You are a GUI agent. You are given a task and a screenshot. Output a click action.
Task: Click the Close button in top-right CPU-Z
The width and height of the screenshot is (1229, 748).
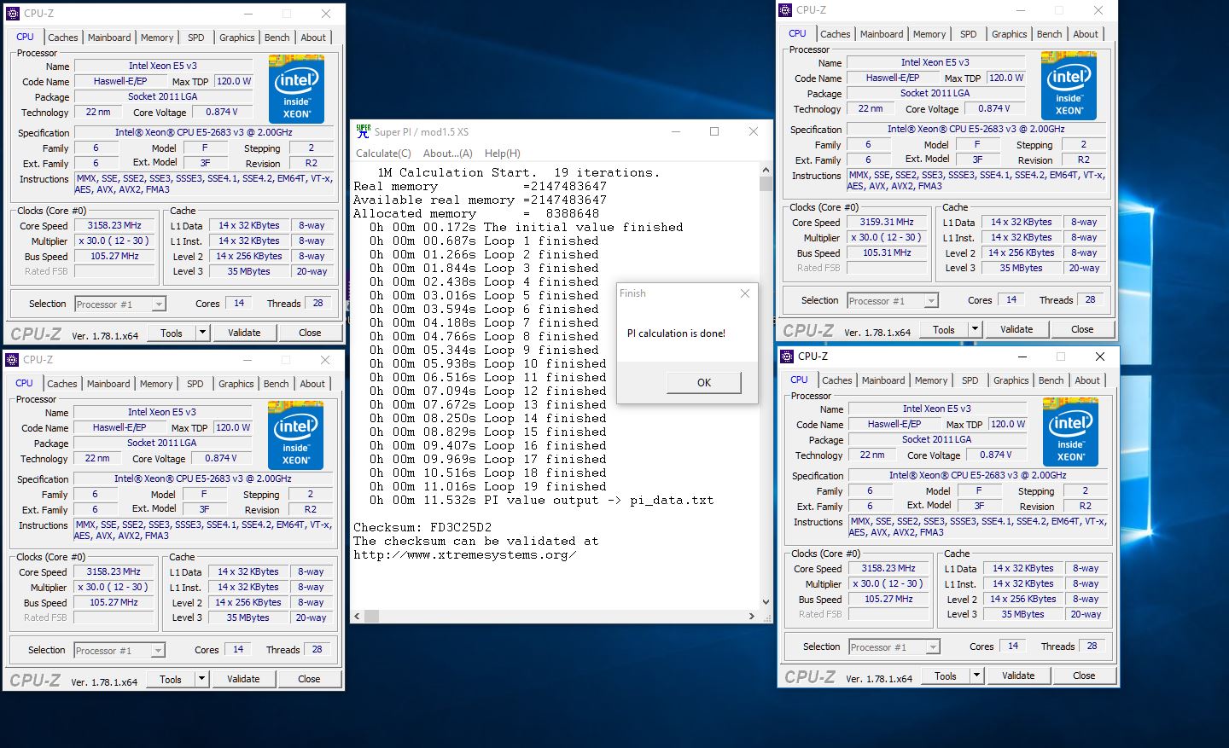[x=1082, y=329]
